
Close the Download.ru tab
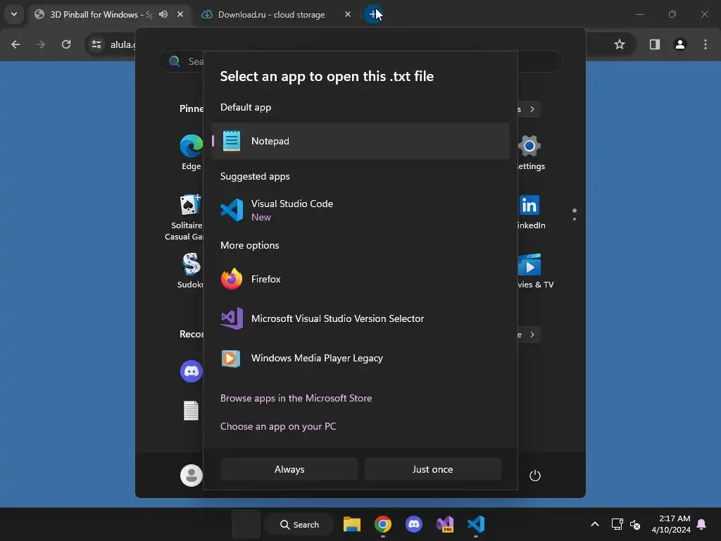pyautogui.click(x=348, y=14)
